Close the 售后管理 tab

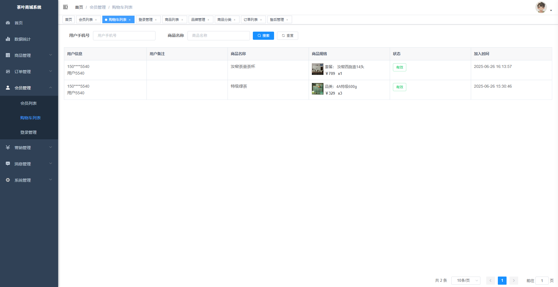287,20
